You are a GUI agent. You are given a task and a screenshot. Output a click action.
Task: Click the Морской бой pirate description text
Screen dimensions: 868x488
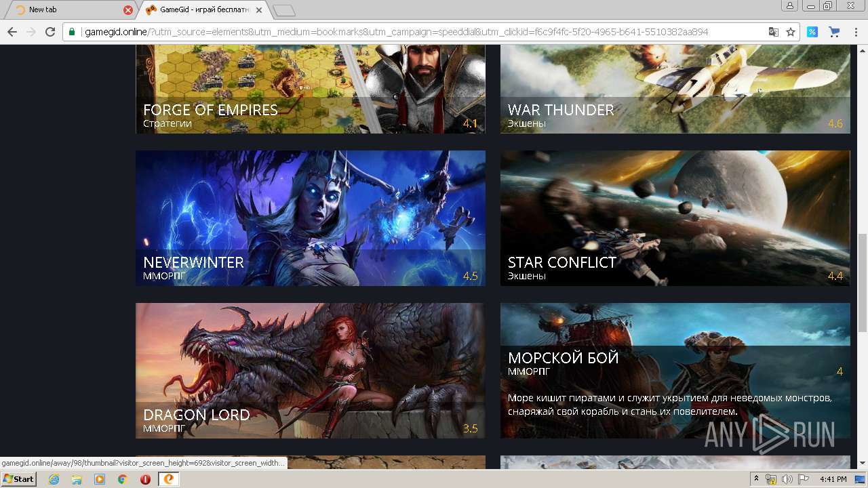click(670, 405)
